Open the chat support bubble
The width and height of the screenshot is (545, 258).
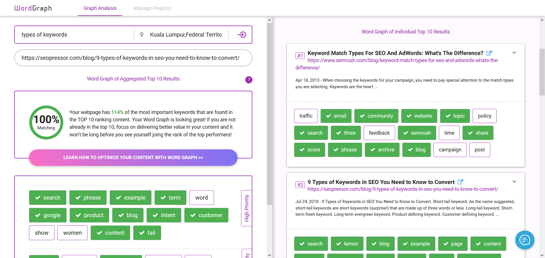(x=525, y=240)
